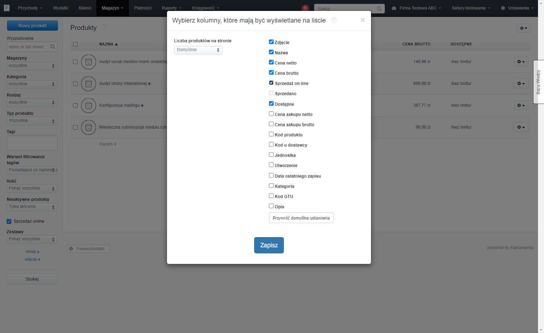
Task: Click dashboard icon beside Firma Testowa ABC
Action: (x=394, y=8)
